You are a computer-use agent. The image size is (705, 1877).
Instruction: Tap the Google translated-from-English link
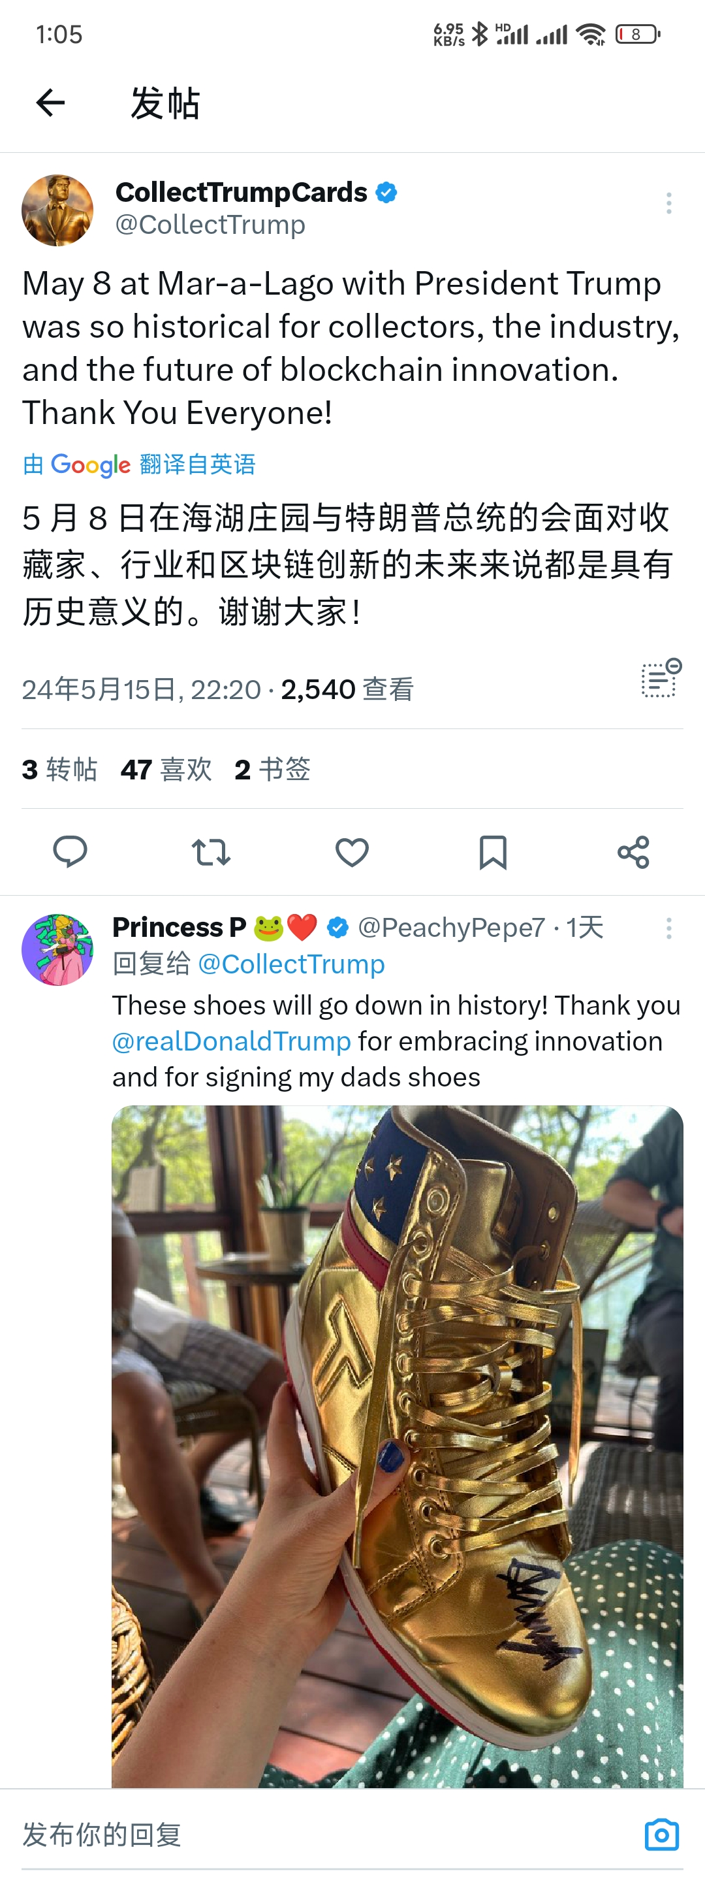click(139, 464)
